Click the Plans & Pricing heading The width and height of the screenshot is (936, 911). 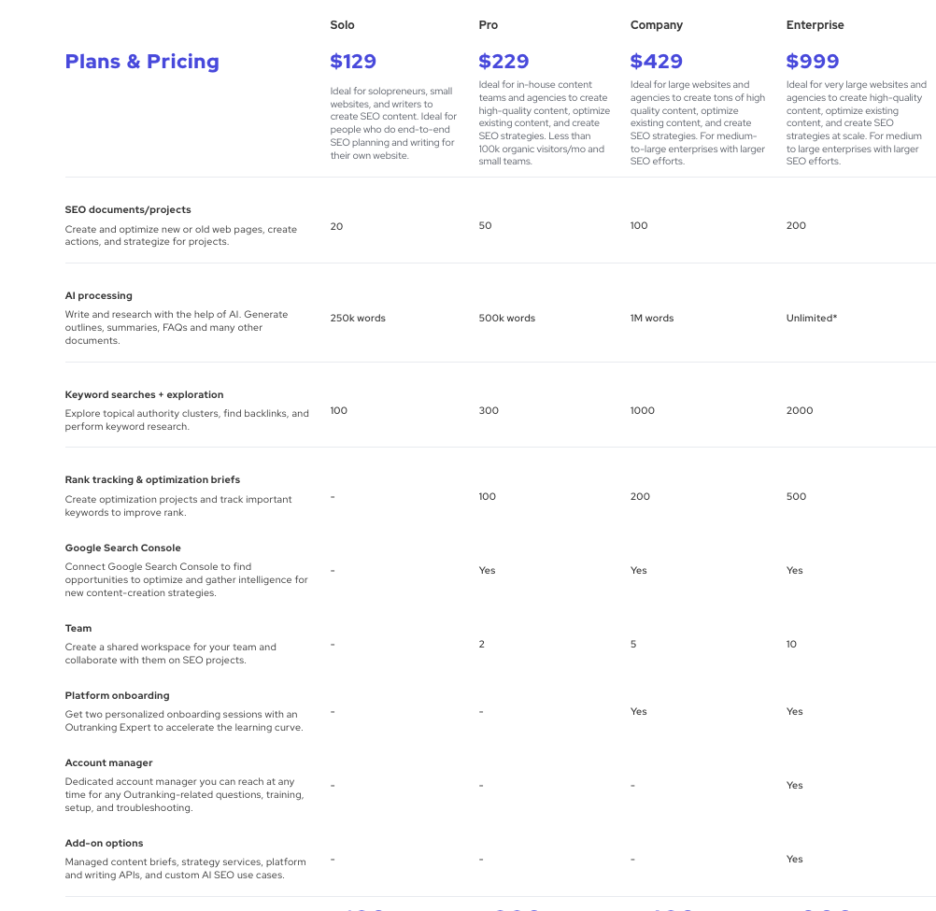[142, 62]
